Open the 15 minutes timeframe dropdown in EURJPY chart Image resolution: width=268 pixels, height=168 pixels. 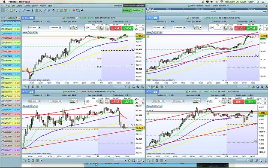[x=55, y=101]
